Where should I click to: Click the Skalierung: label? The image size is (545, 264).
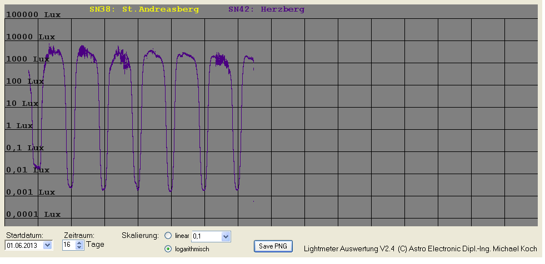[141, 236]
